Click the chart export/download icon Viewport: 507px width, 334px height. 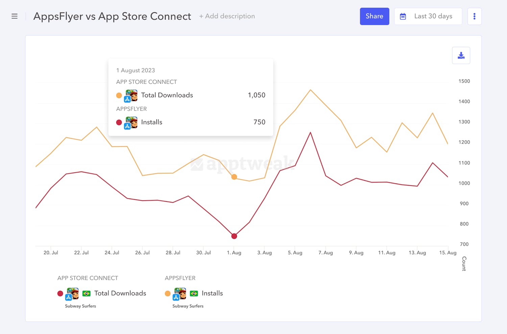pyautogui.click(x=461, y=55)
